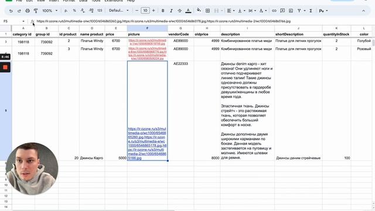Format as currency button

[x=66, y=11]
